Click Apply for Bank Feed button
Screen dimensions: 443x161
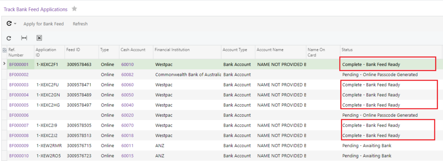pos(44,24)
